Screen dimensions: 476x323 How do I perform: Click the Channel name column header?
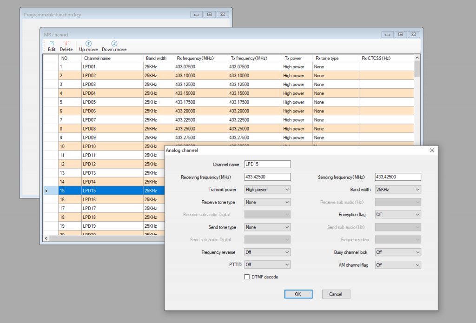112,59
